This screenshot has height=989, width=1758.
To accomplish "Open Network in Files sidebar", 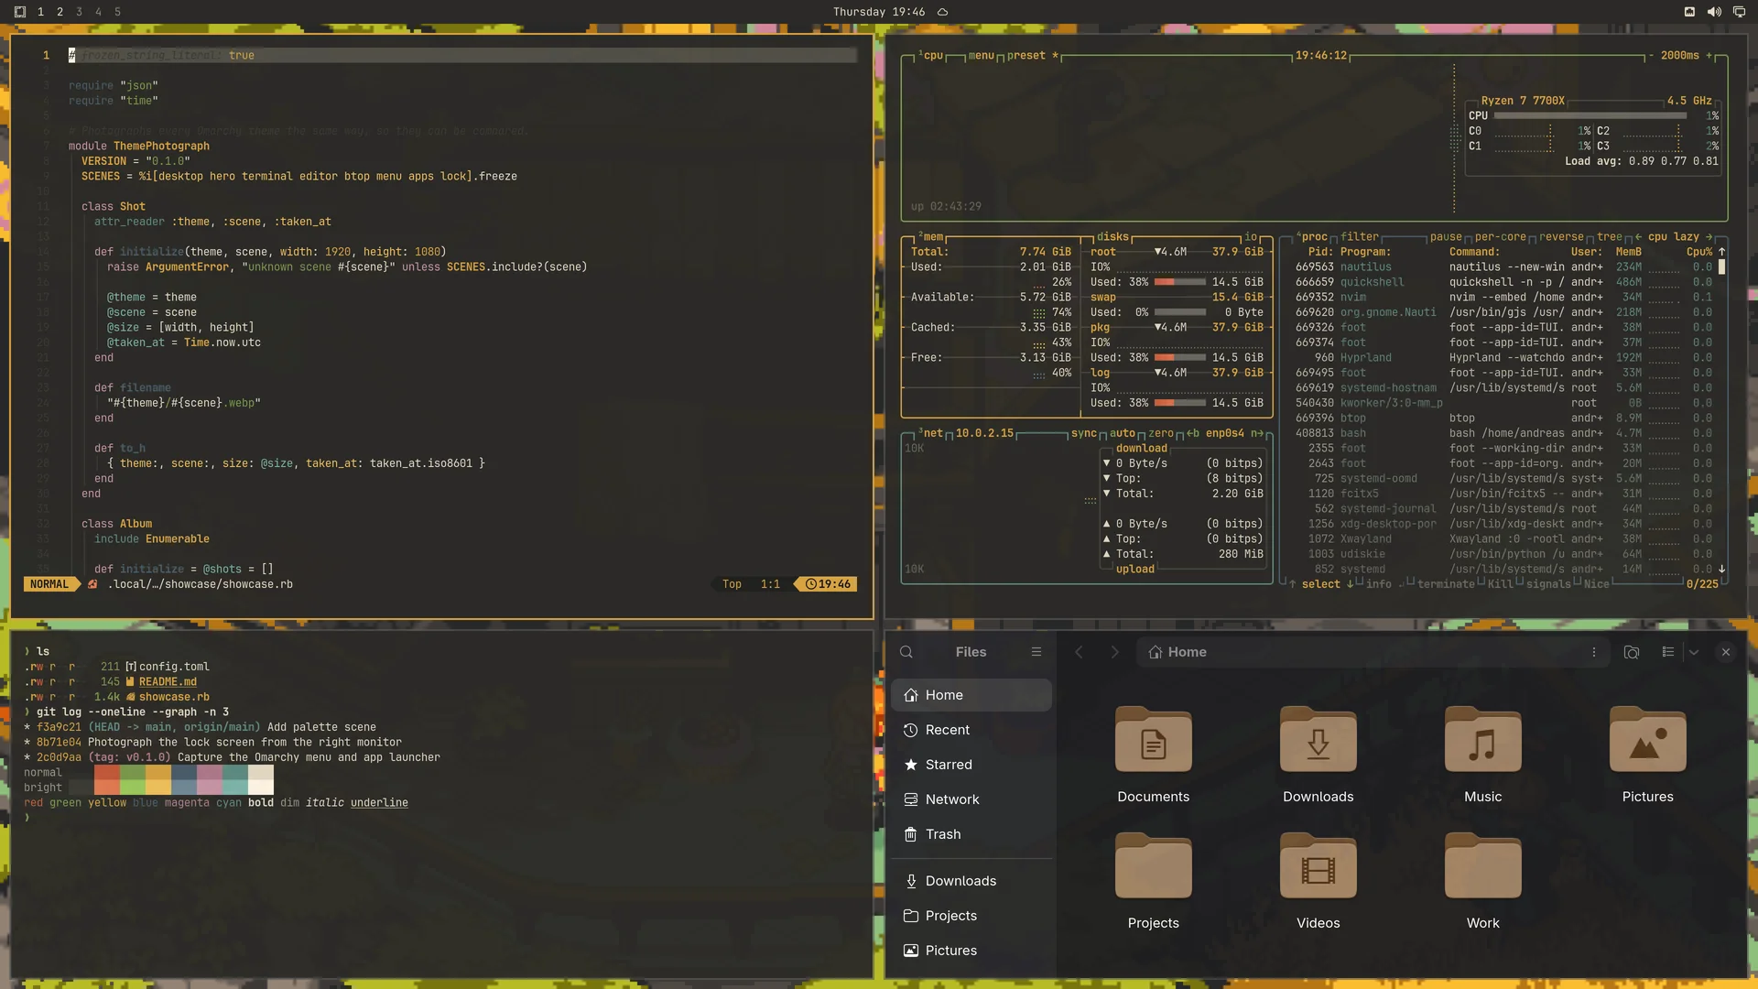I will [x=971, y=799].
